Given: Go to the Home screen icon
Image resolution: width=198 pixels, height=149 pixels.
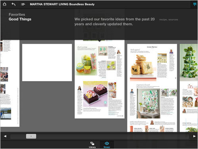Looking at the screenshot, I should pos(4,4).
